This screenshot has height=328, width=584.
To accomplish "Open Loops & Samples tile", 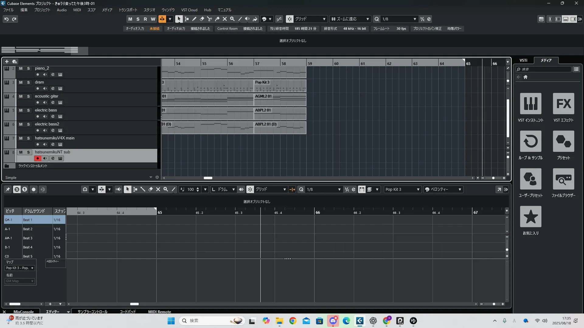I will 530,141.
